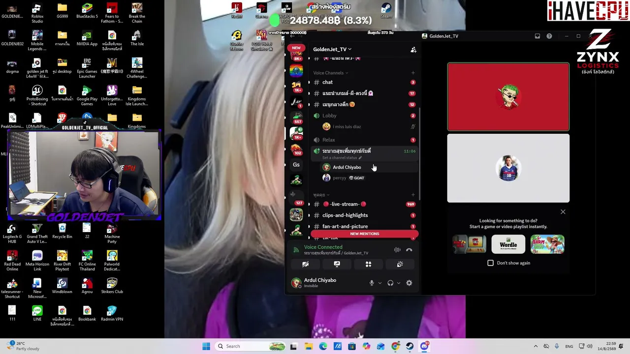Open Discord help
Viewport: 630px width, 354px height.
click(549, 36)
